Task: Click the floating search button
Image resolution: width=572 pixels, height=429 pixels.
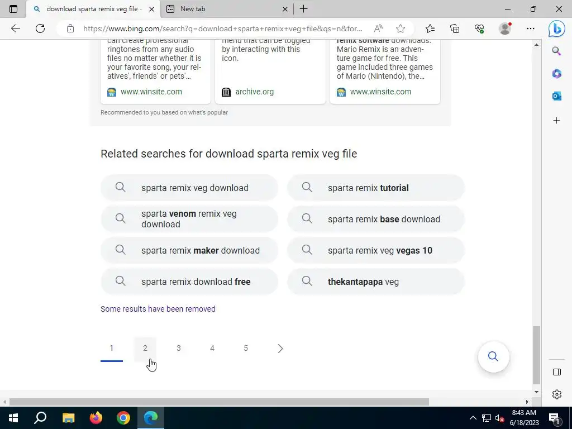Action: [x=493, y=356]
